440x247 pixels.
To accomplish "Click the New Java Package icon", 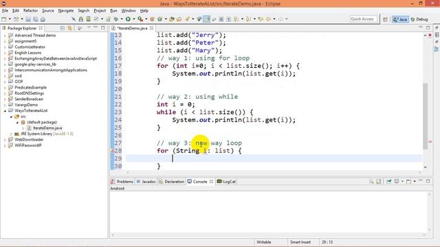I will 152,19.
